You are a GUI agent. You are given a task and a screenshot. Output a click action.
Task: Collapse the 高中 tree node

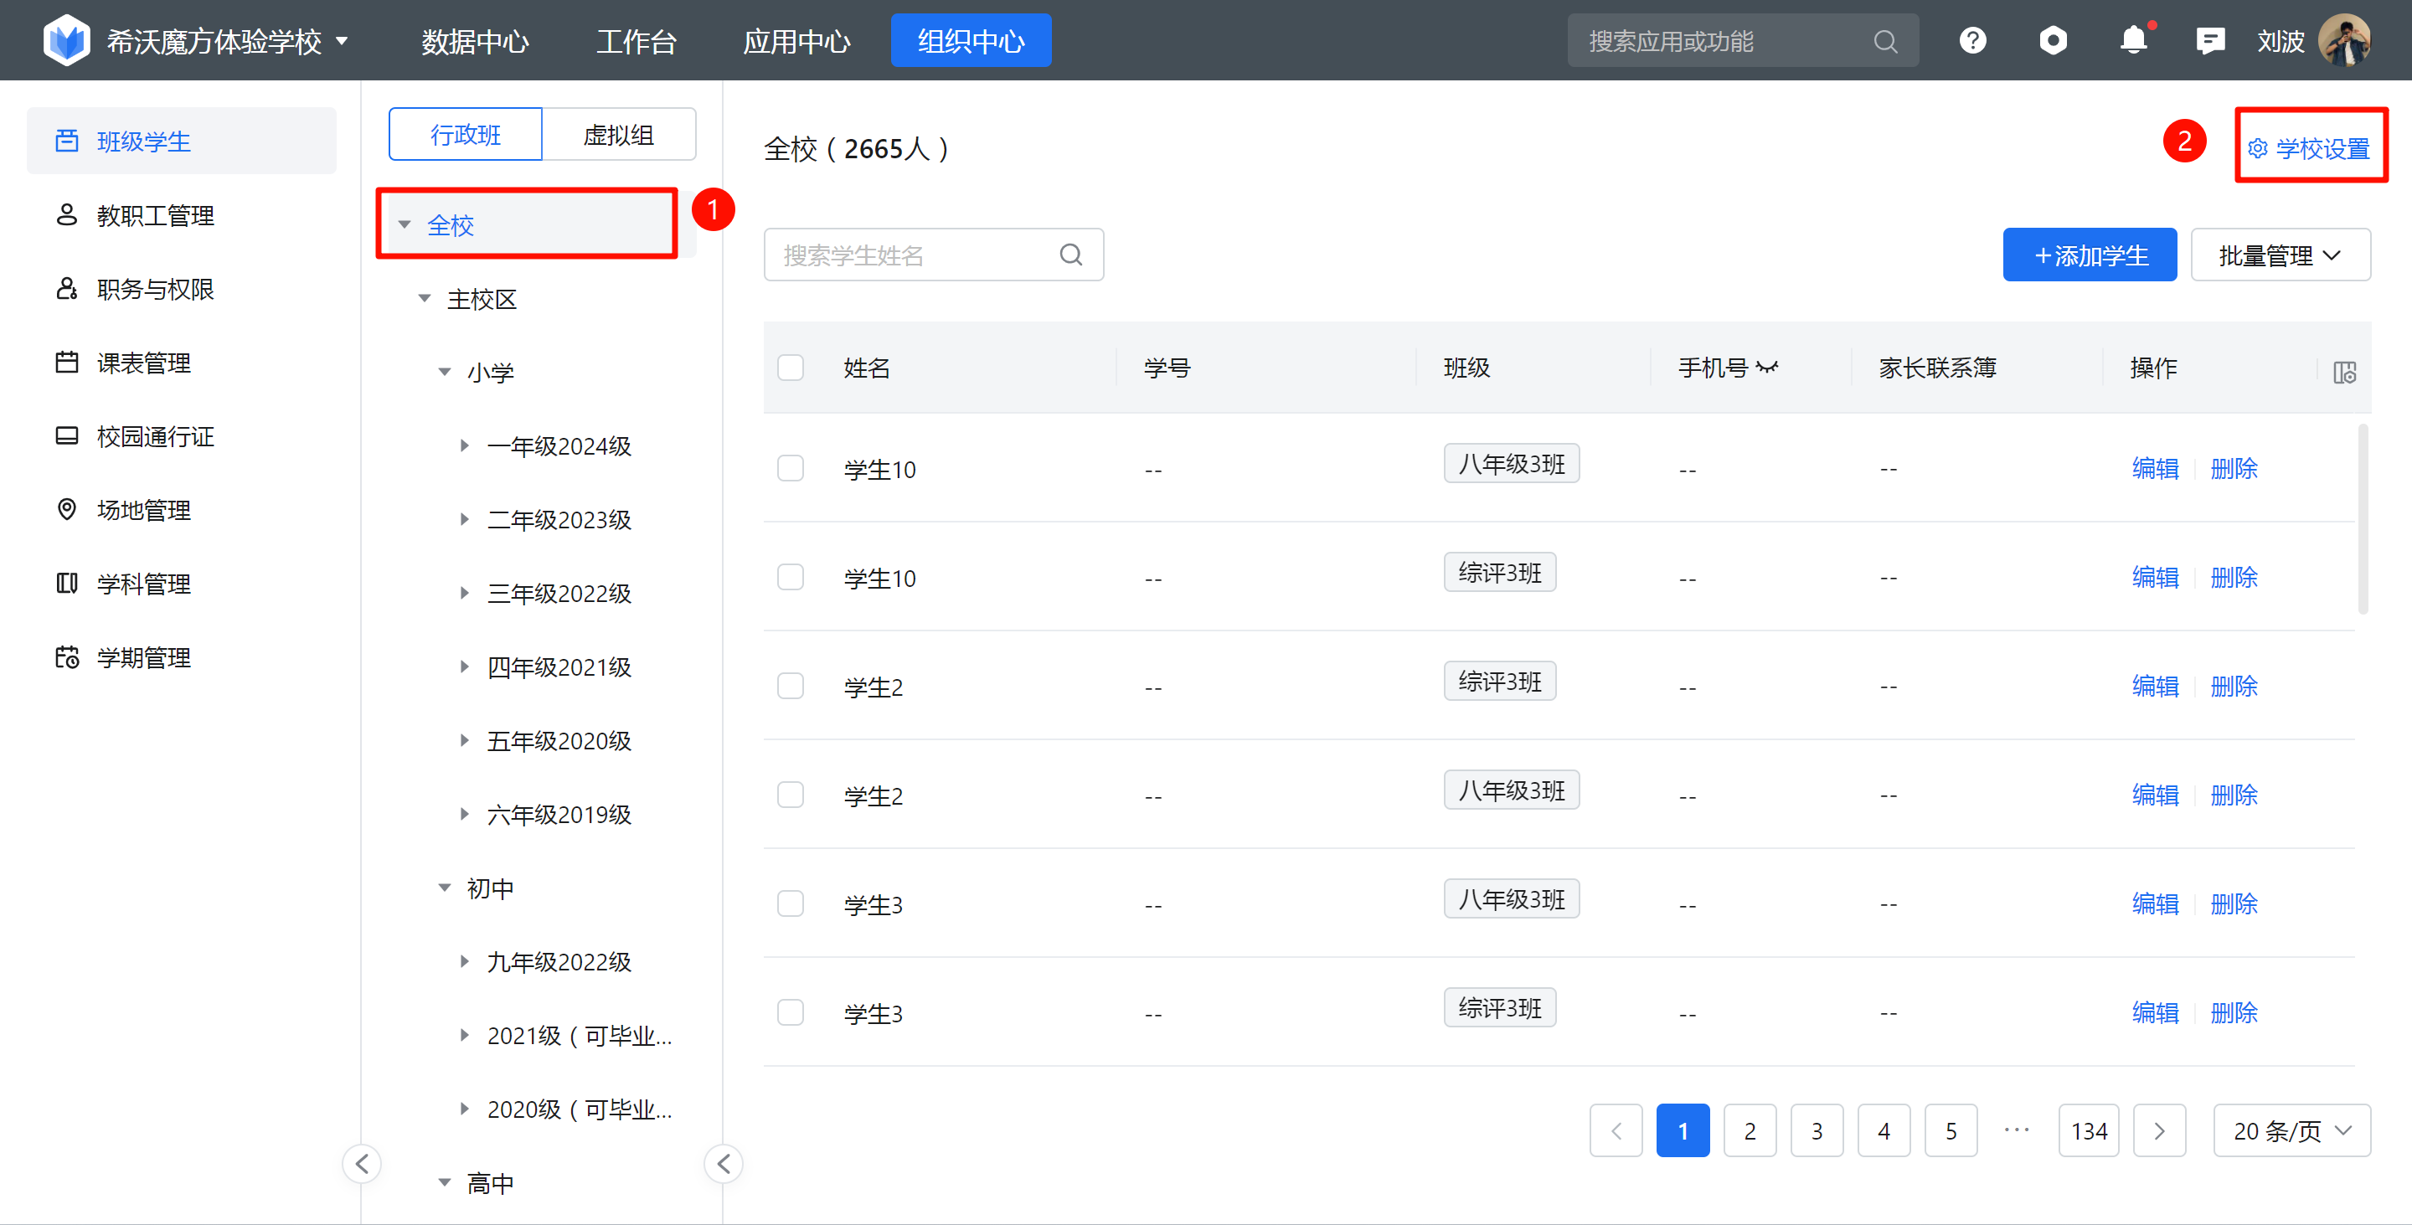(x=445, y=1183)
